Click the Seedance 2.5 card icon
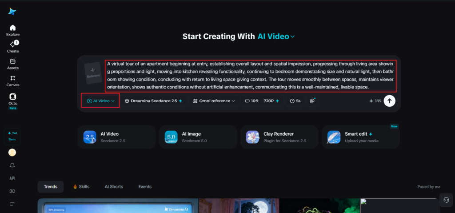 [x=90, y=137]
